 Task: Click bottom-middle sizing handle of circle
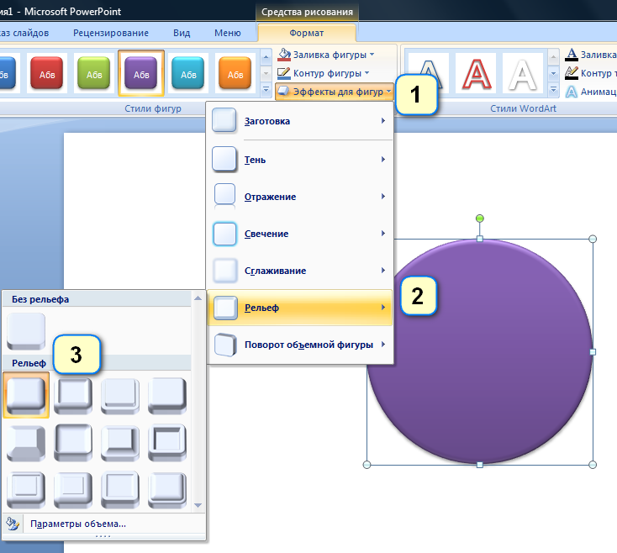coord(480,465)
